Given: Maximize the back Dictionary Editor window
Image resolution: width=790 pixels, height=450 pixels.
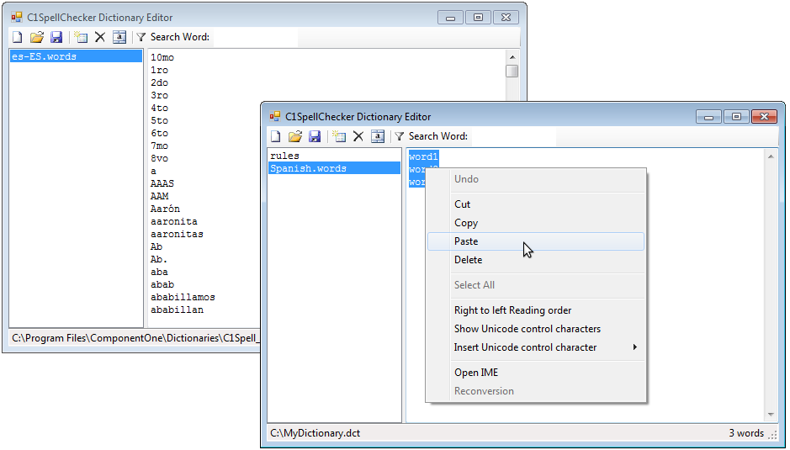Looking at the screenshot, I should coord(478,18).
